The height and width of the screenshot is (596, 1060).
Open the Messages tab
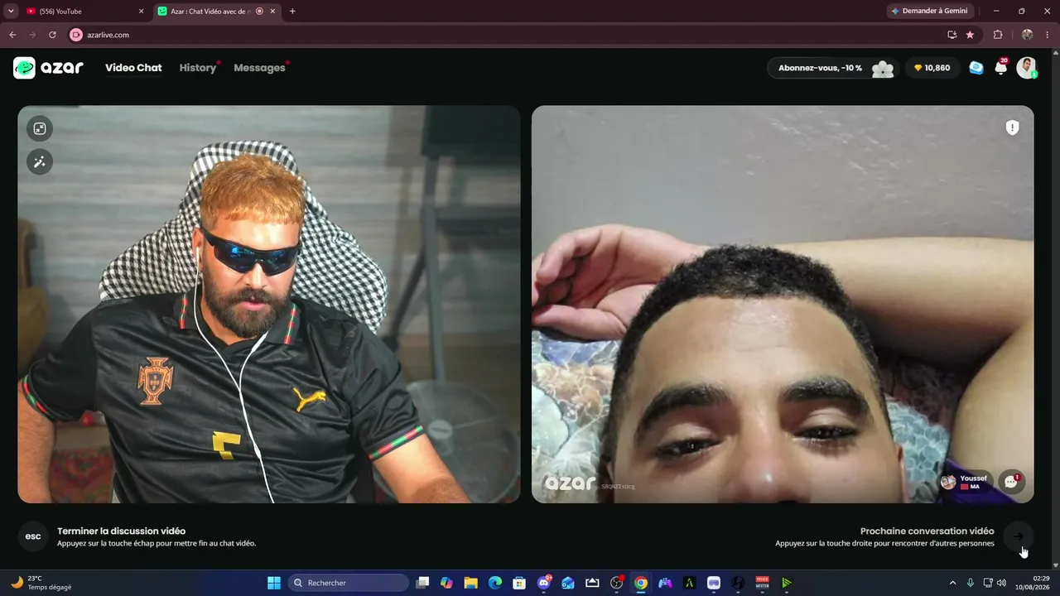tap(259, 68)
